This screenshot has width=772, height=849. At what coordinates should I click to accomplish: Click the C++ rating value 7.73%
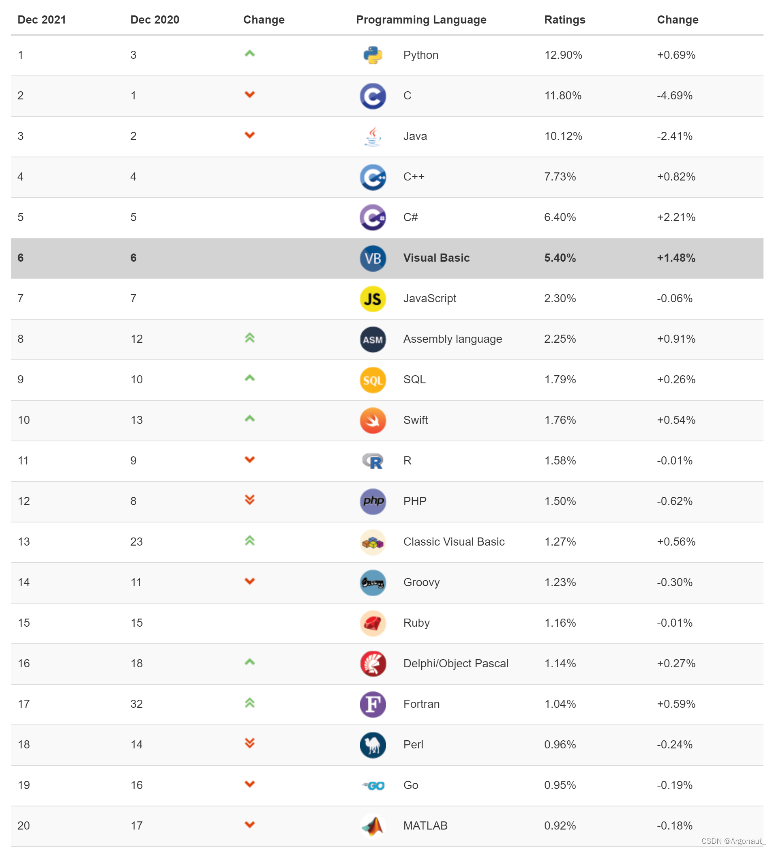click(x=560, y=176)
